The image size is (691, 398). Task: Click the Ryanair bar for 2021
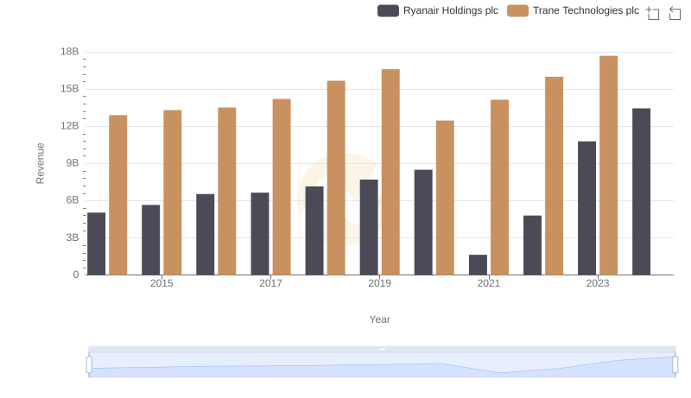(x=478, y=264)
